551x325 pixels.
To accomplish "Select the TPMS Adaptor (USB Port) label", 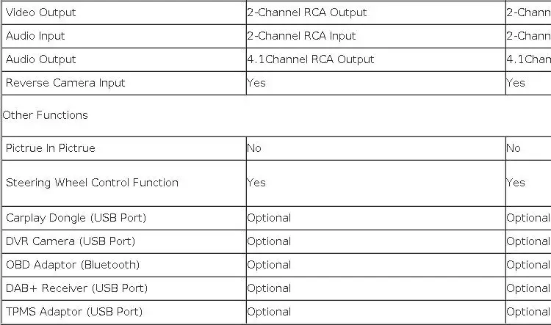I will pyautogui.click(x=74, y=312).
